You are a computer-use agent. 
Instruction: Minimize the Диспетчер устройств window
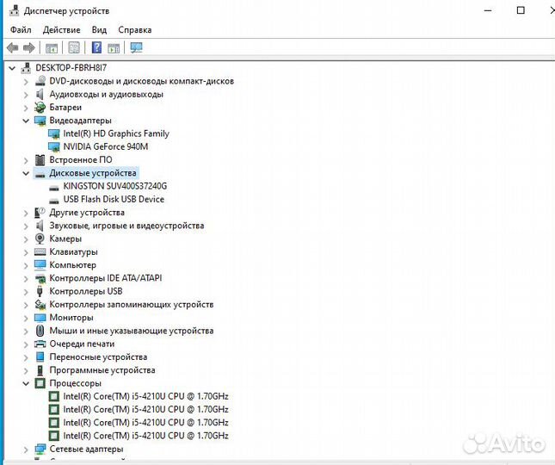[x=488, y=10]
